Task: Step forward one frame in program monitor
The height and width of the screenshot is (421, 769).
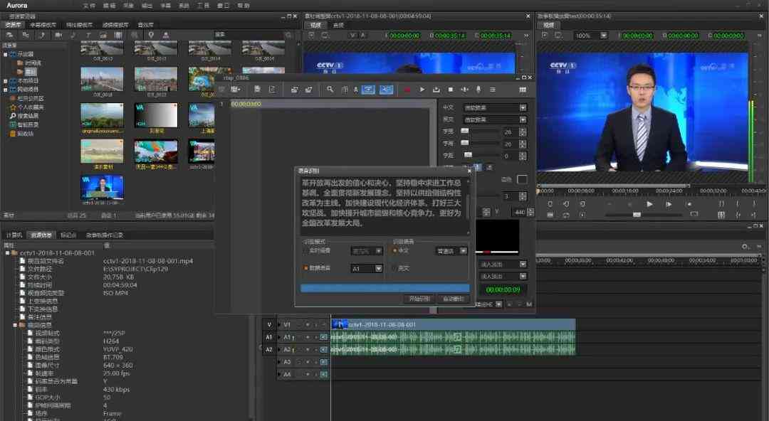Action: [669, 204]
